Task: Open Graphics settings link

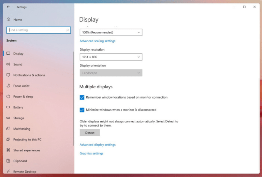Action: pyautogui.click(x=91, y=153)
